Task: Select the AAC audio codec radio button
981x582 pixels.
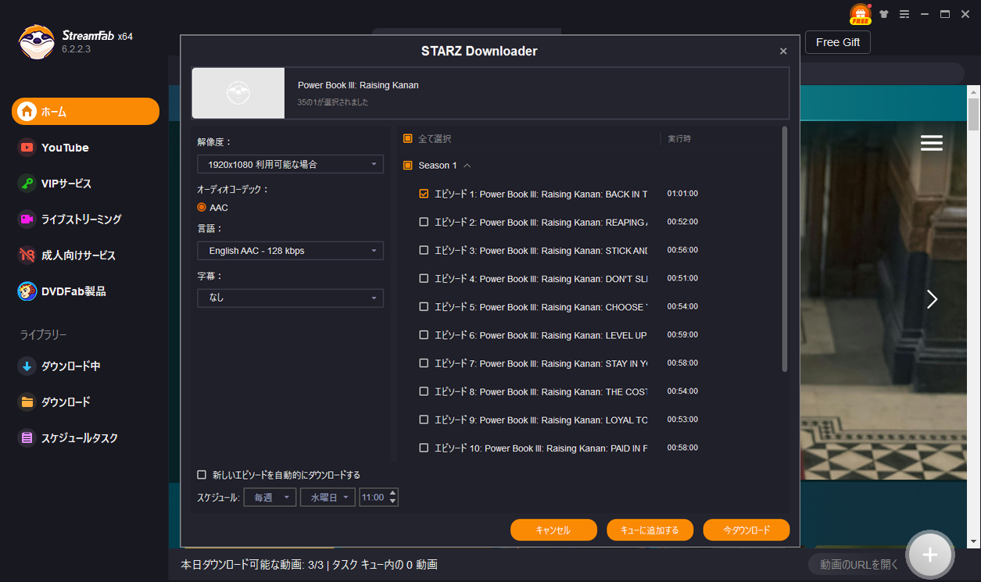Action: point(202,208)
